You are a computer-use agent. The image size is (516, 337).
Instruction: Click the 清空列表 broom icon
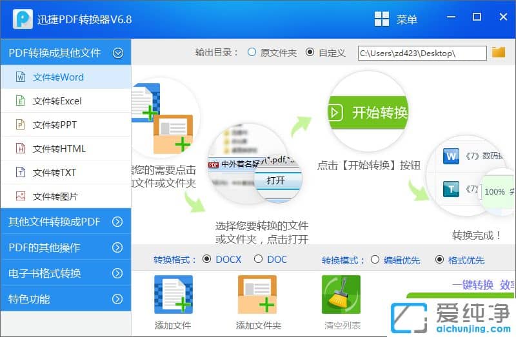point(341,294)
